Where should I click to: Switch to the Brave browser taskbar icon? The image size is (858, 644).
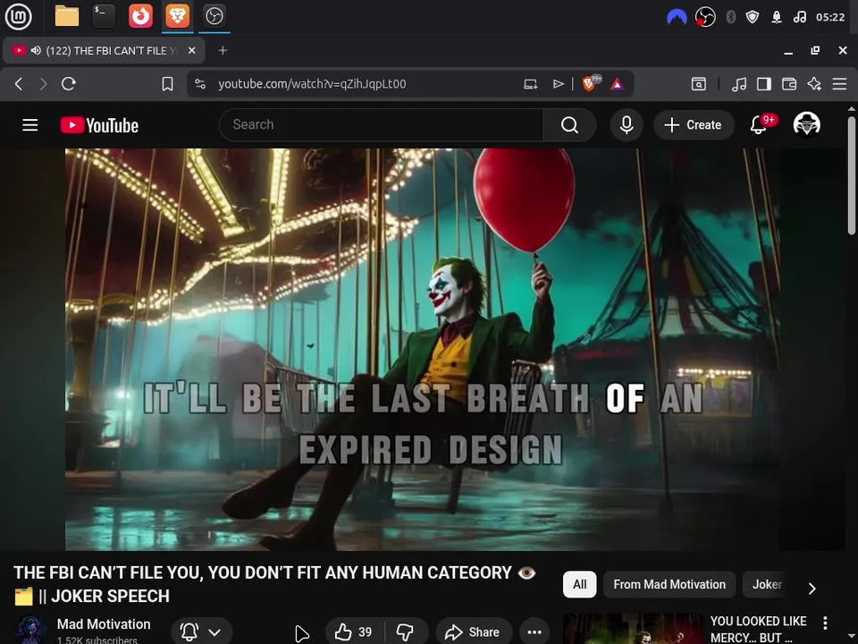pos(178,16)
